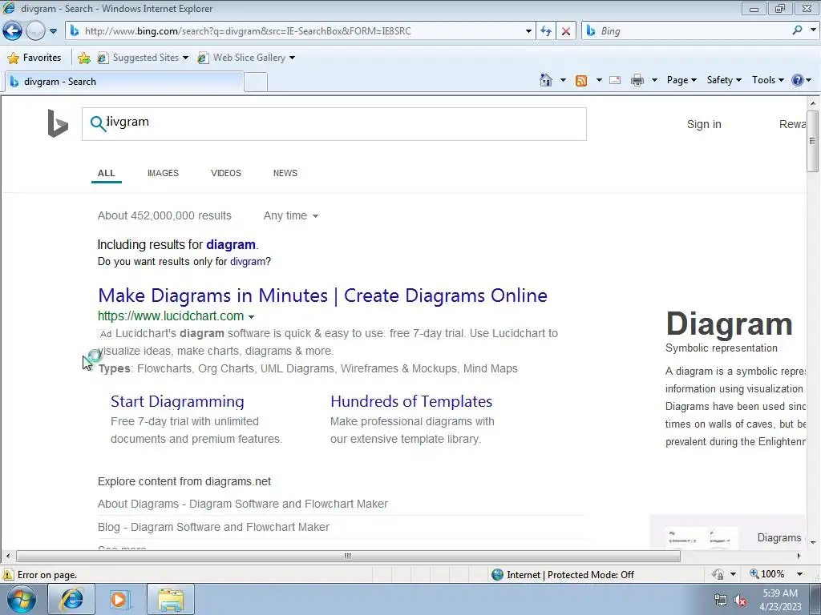Click the Bing page search field with divgram
The width and height of the screenshot is (821, 615).
[x=334, y=124]
